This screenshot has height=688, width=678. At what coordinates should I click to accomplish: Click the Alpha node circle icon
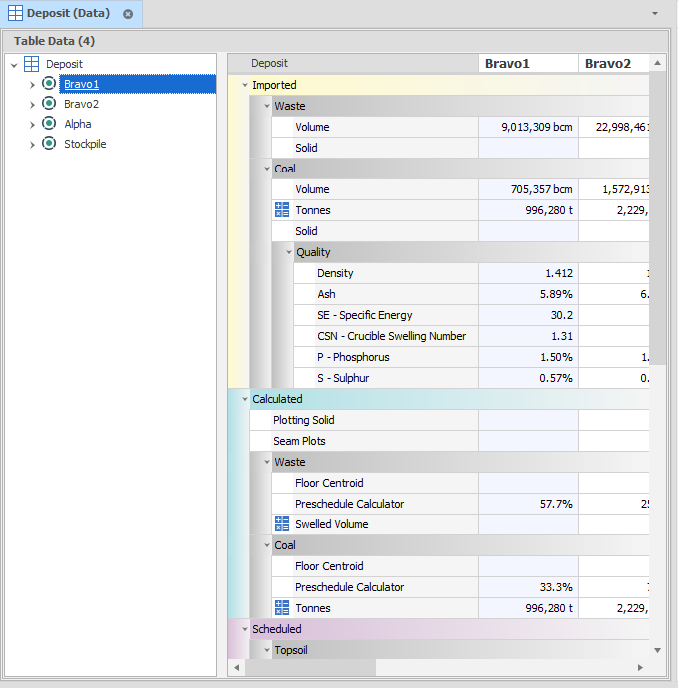tap(49, 124)
